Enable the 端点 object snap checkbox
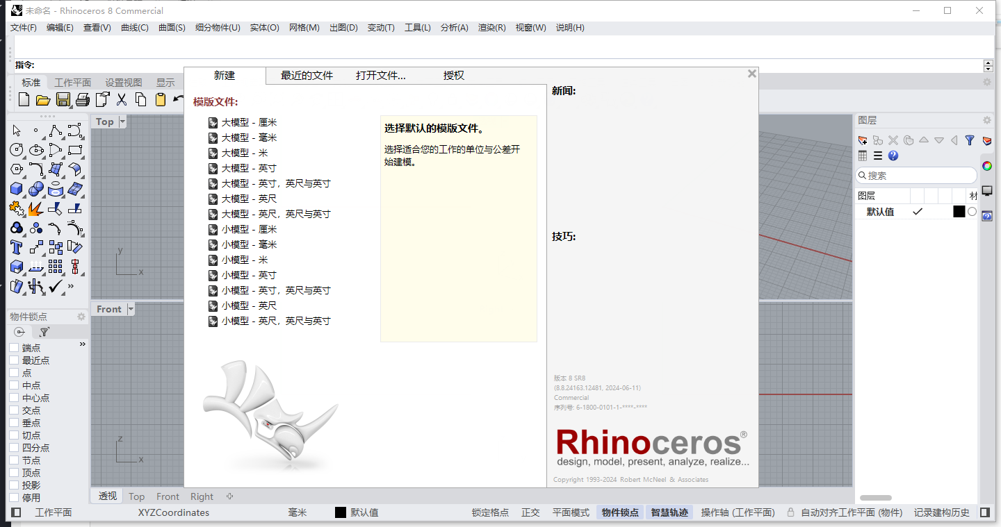This screenshot has height=527, width=1001. tap(14, 348)
